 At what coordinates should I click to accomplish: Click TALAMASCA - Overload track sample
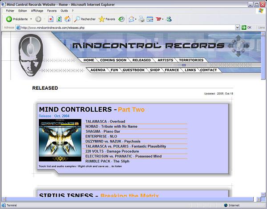click(105, 122)
